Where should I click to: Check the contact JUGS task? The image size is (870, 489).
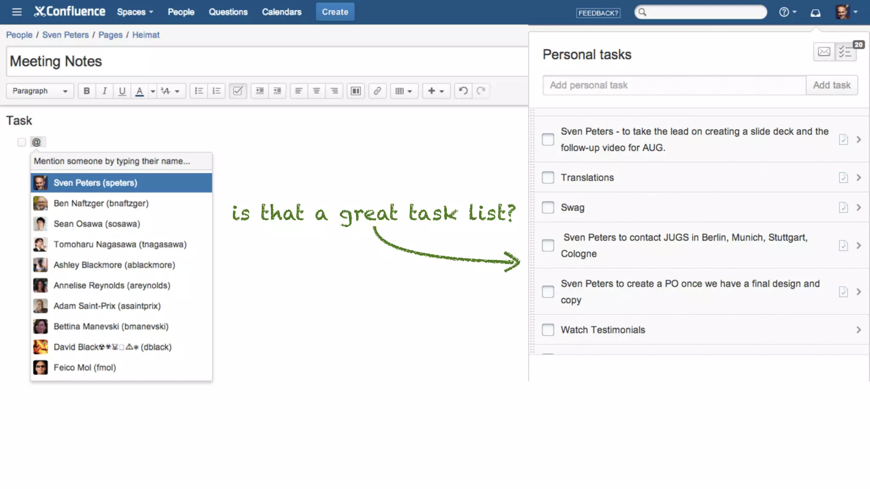pos(548,245)
